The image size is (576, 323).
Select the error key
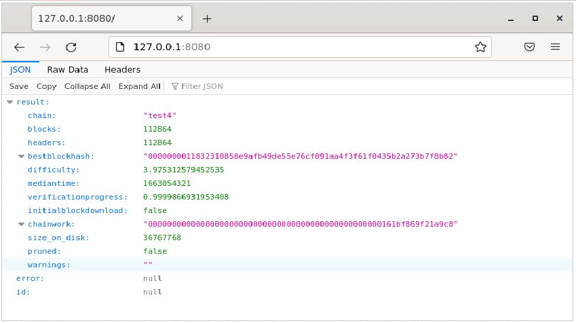[x=30, y=278]
